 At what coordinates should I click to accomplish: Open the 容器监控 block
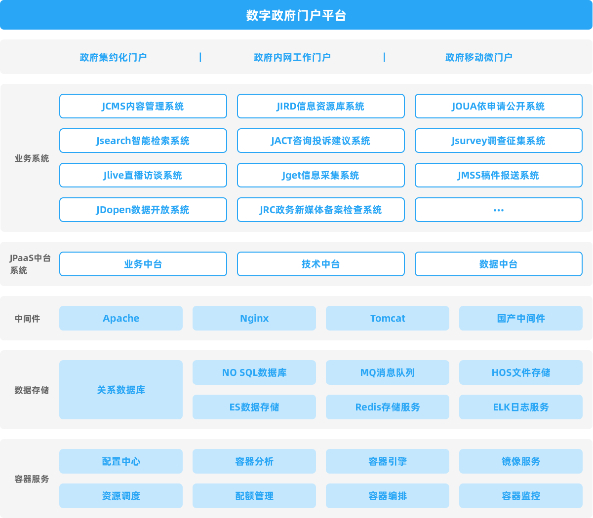521,496
